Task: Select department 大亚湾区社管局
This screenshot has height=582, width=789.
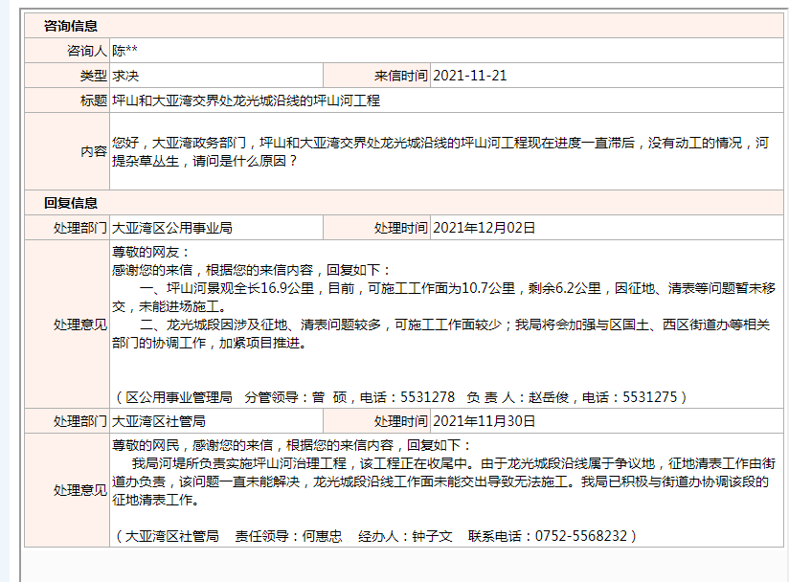Action: pos(159,421)
